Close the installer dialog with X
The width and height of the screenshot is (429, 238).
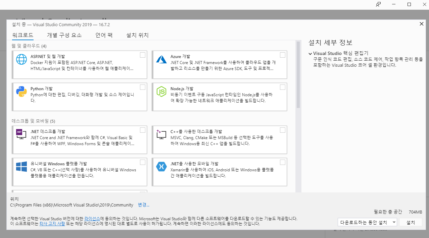pos(422,24)
